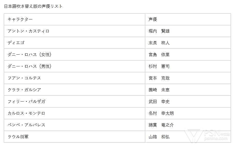Click voice actor 名村 幸太朗
233x146 pixels.
(161, 113)
